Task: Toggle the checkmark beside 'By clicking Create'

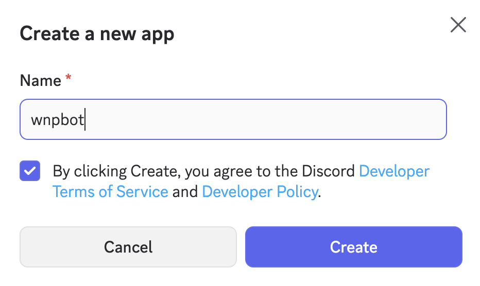Action: pos(30,171)
